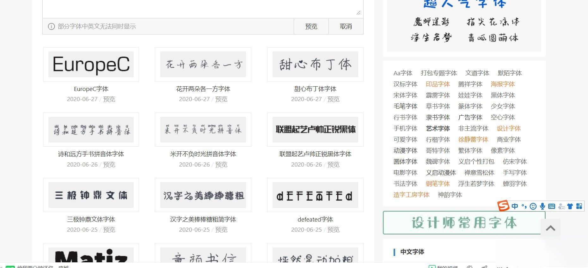Screen dimensions: 588x268
Task: Click 预览 under defeated字体
Action: click(x=333, y=230)
